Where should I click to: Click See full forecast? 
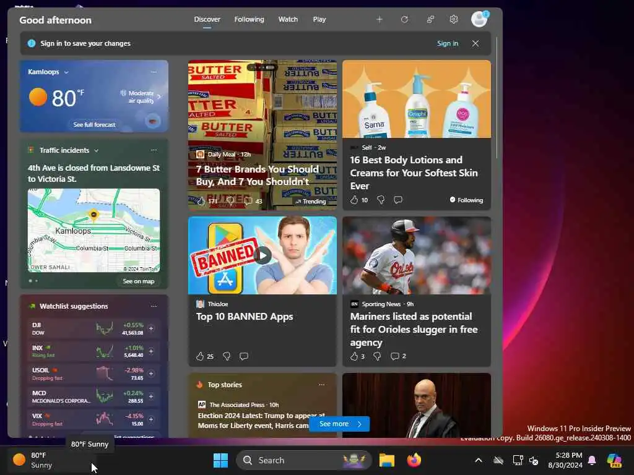coord(94,125)
